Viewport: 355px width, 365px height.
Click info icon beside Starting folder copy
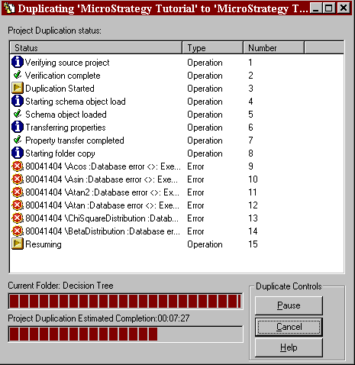tap(18, 153)
